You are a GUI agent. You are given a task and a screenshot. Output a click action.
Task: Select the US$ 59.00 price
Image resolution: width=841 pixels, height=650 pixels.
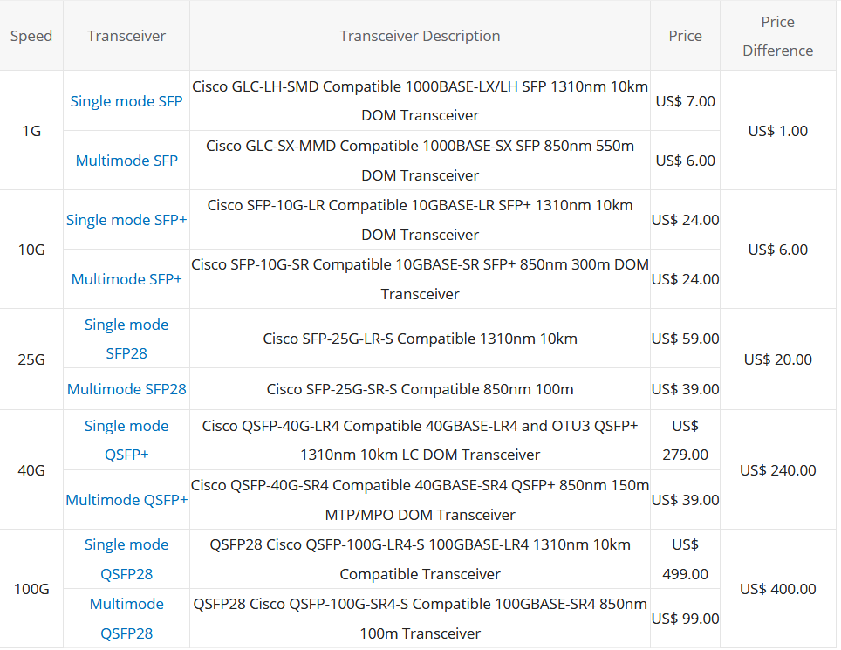685,339
